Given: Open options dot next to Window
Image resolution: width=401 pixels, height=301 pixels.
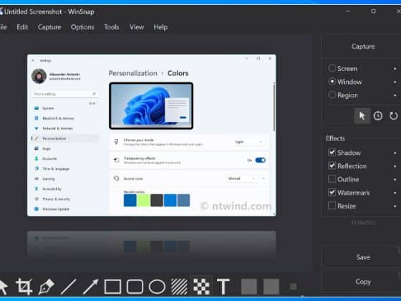Looking at the screenshot, I should tap(395, 82).
